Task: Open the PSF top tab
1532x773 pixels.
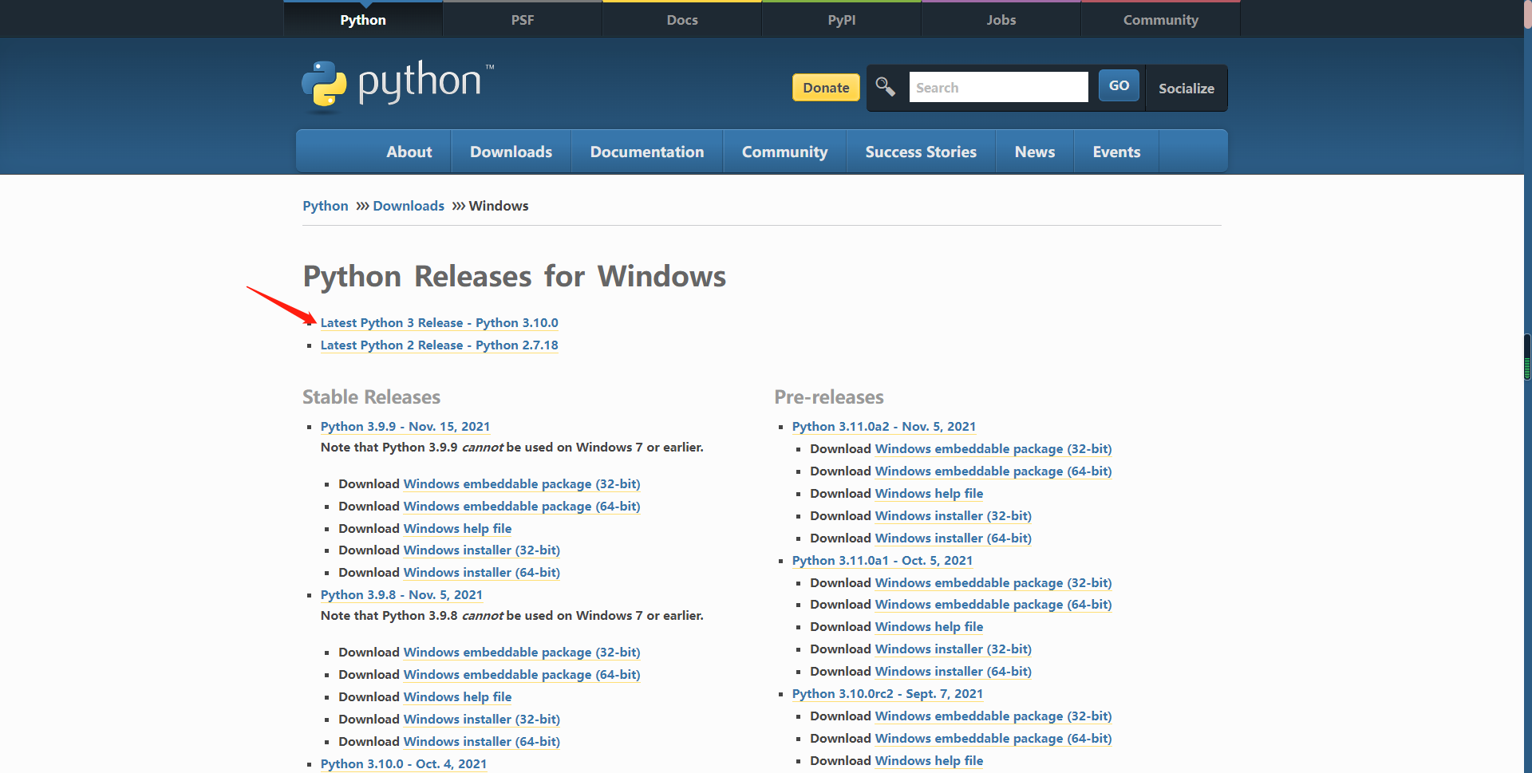Action: coord(523,20)
